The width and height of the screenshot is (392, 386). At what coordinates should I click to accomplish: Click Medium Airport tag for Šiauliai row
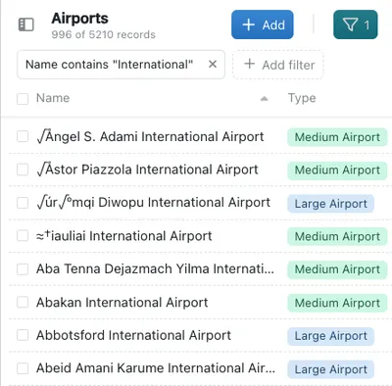(337, 236)
